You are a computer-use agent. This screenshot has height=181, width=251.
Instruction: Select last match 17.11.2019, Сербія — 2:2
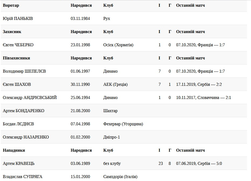click(199, 84)
